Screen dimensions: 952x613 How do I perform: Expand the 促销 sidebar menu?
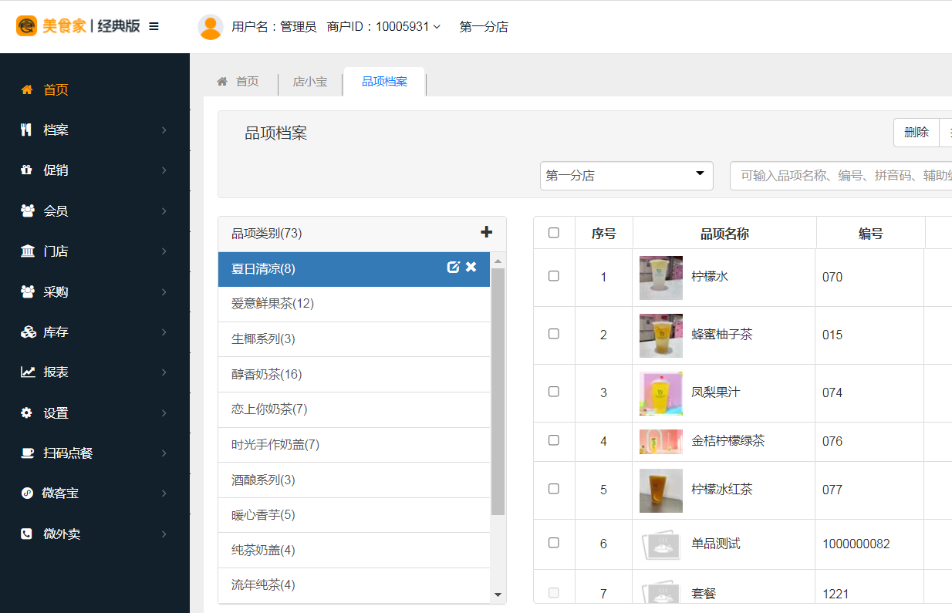94,170
